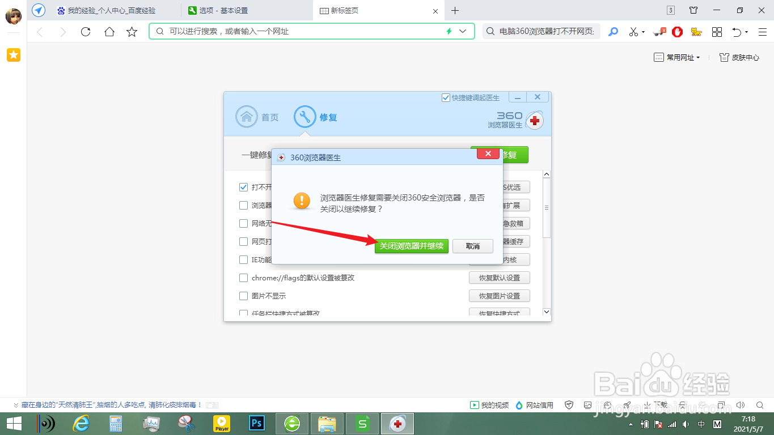Tick the 网络无 repair item checkbox
This screenshot has width=774, height=435.
[x=243, y=223]
